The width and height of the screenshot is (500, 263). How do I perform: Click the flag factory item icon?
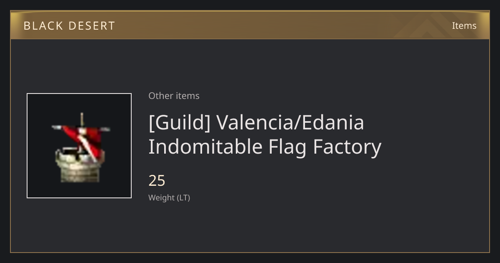point(79,146)
